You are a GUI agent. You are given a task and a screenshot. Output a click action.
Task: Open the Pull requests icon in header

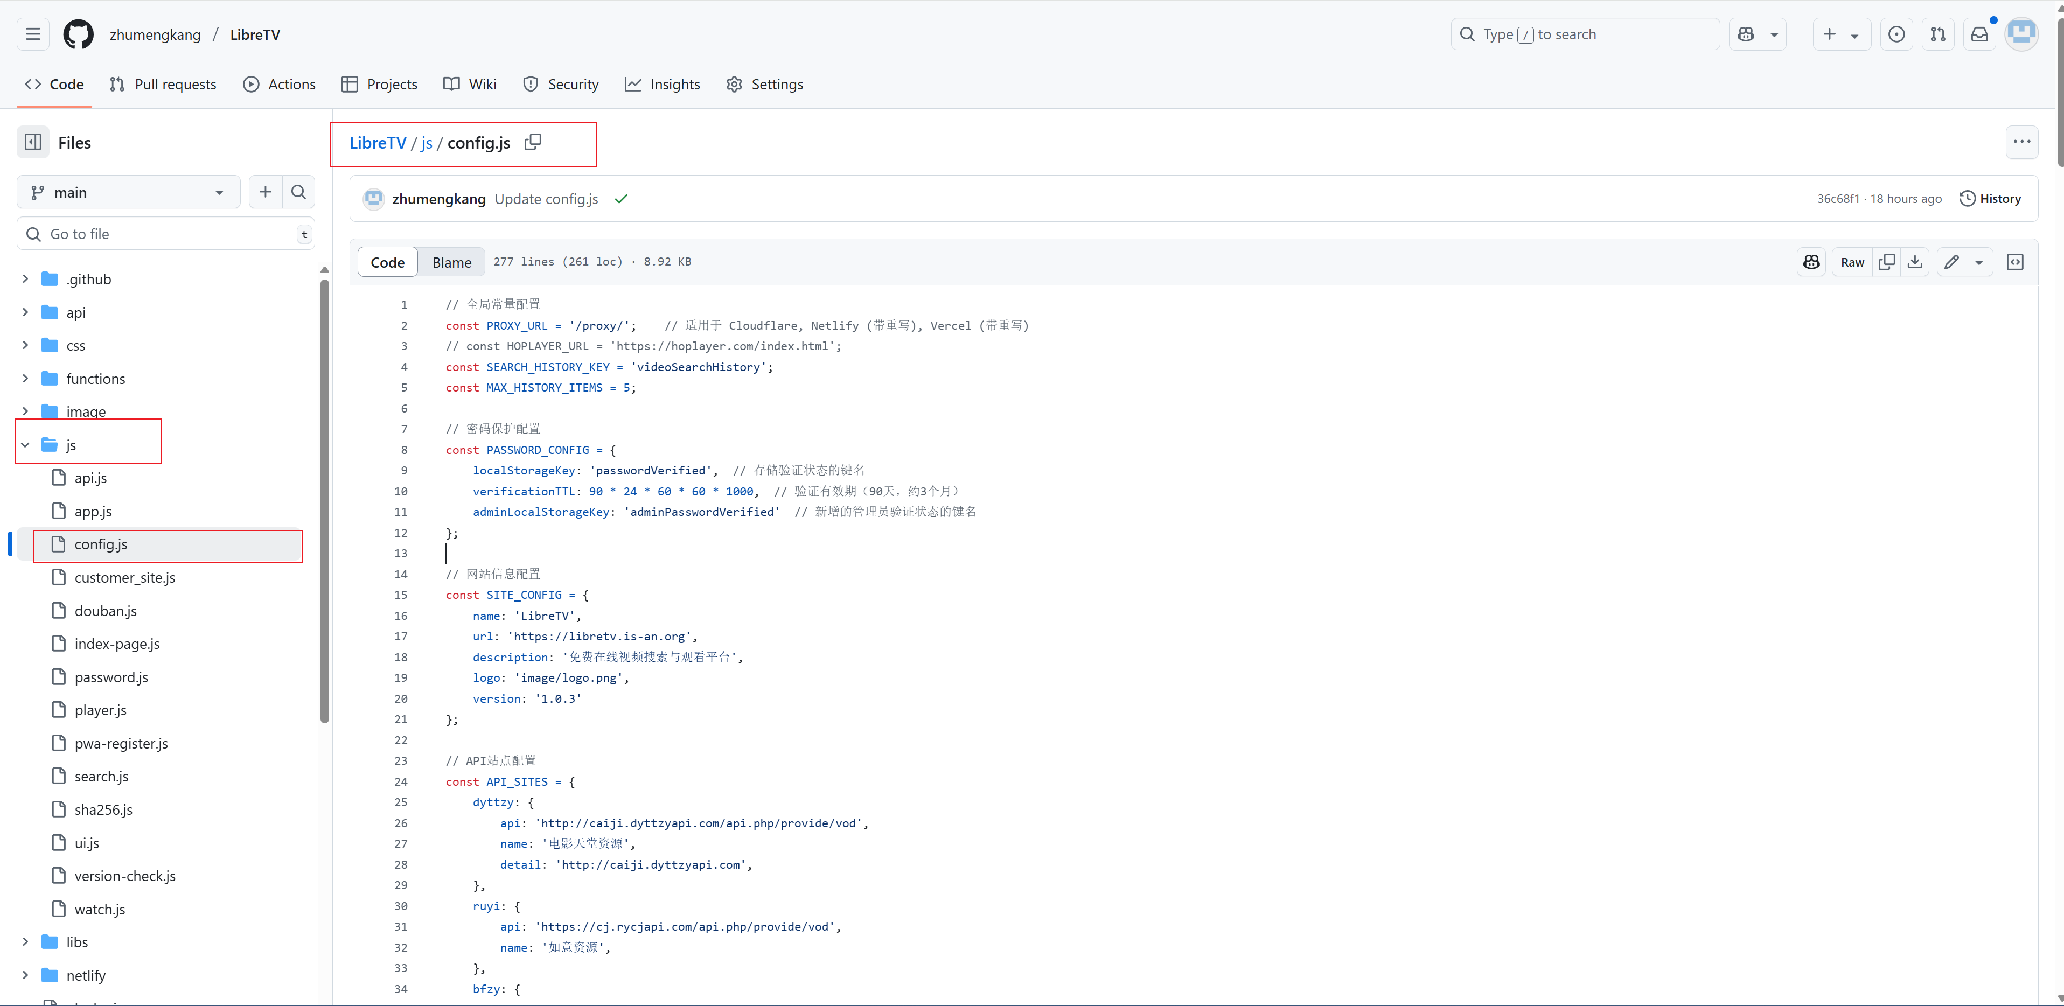pos(1938,34)
